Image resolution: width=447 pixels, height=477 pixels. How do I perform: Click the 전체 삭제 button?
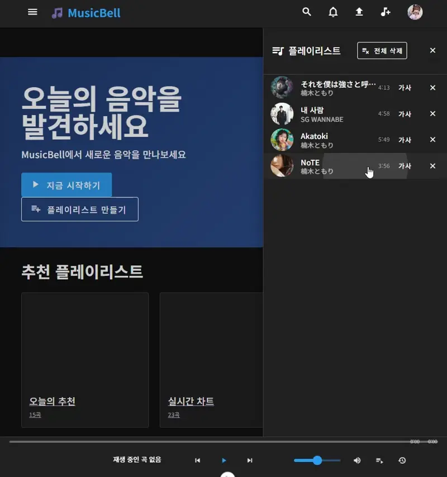click(382, 51)
